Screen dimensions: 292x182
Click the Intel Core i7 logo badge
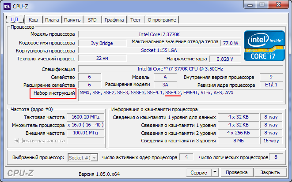click(264, 46)
